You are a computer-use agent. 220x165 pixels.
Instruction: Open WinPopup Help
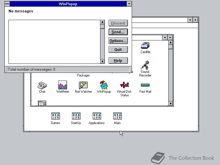tap(118, 60)
